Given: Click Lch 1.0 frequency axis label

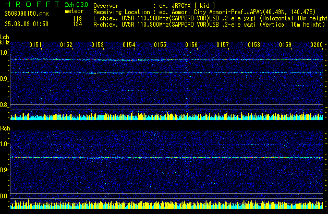Looking at the screenshot, I should 4,53.
